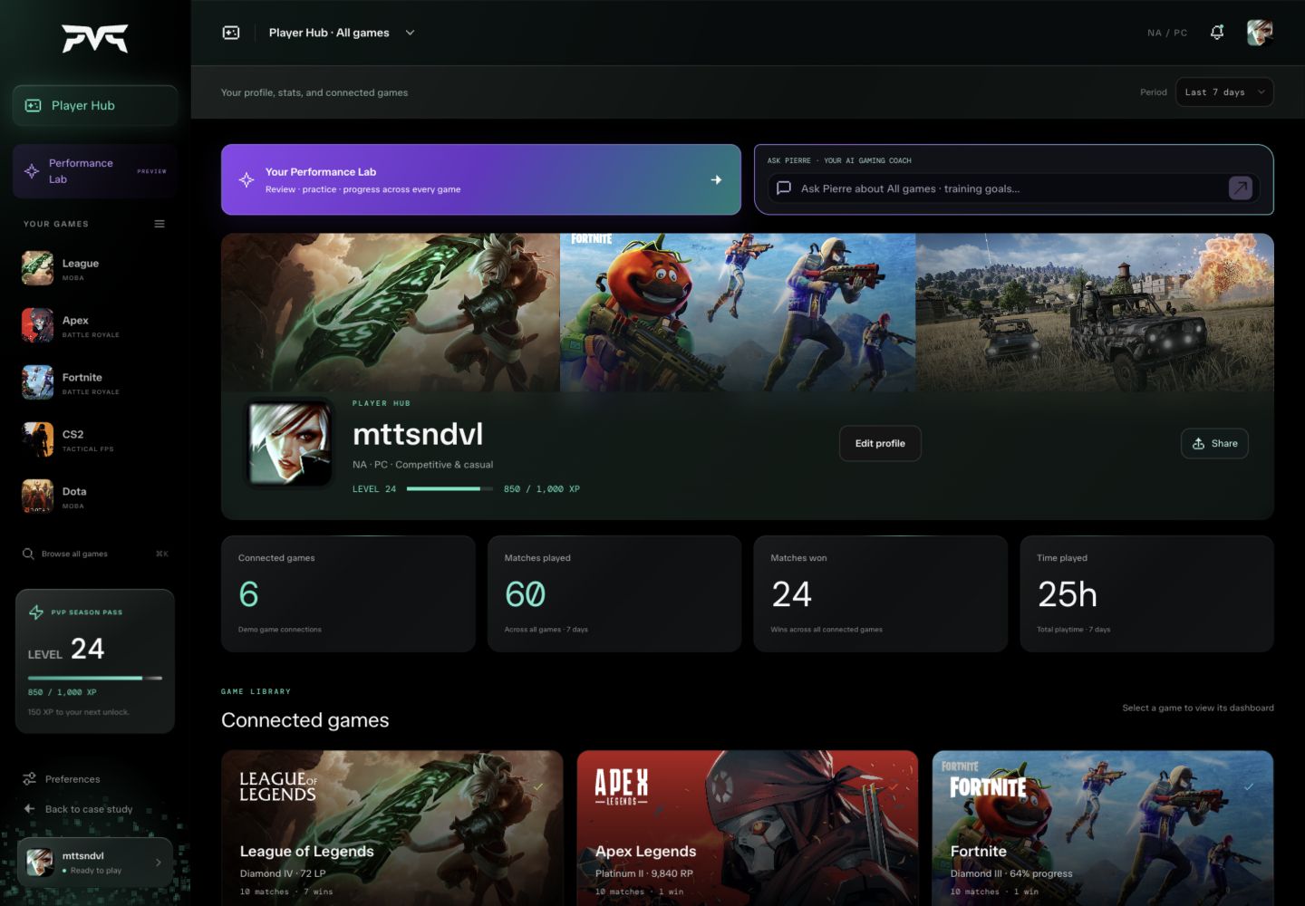Click the Connected games stat card
The image size is (1305, 906).
(348, 593)
